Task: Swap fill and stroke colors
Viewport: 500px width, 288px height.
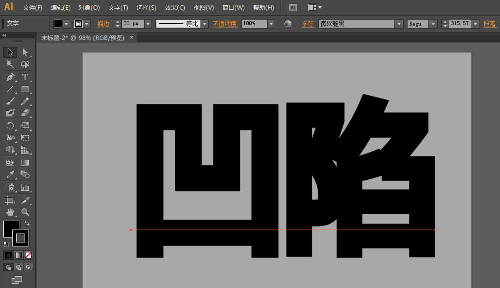Action: tap(27, 223)
